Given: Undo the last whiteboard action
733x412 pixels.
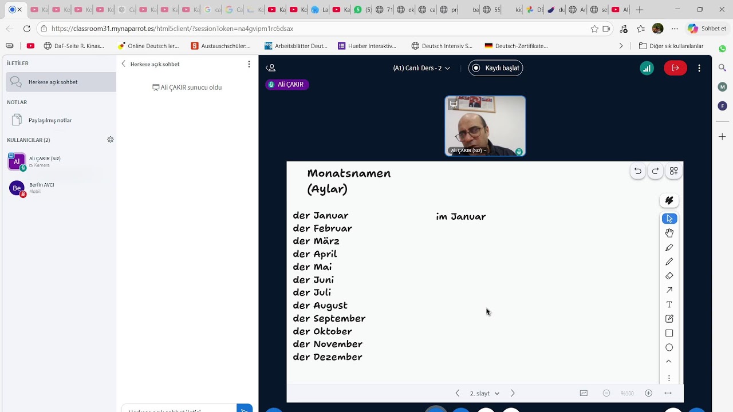Looking at the screenshot, I should [x=637, y=171].
